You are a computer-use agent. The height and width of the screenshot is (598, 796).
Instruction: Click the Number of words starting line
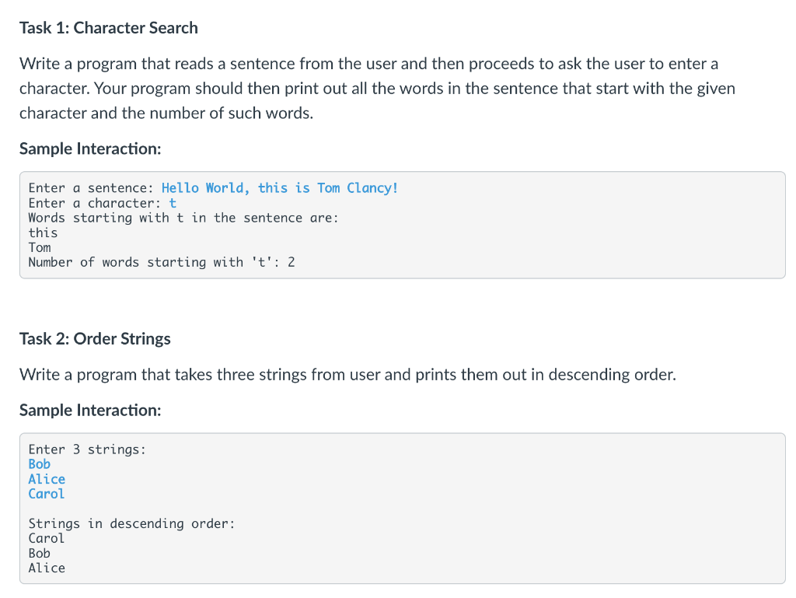tap(162, 262)
